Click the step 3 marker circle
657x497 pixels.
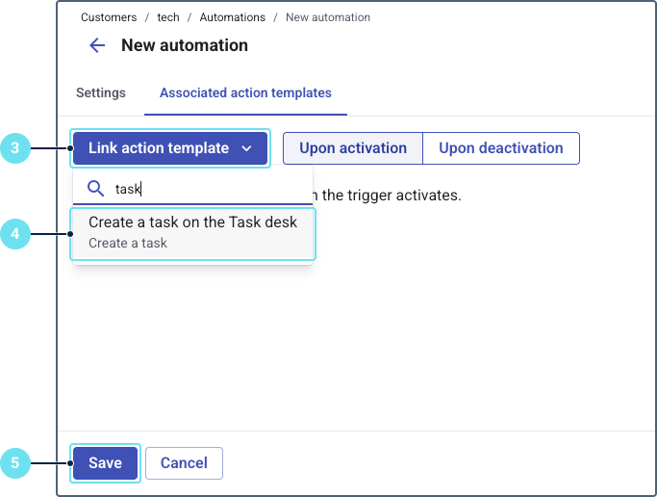[x=15, y=148]
